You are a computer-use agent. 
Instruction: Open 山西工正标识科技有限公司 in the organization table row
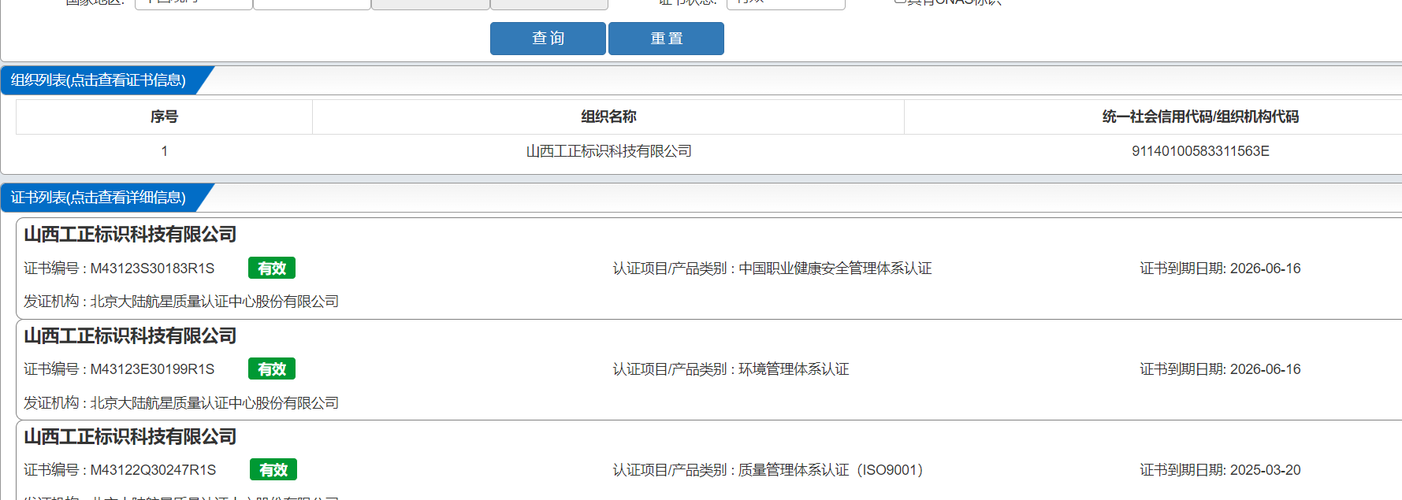608,151
